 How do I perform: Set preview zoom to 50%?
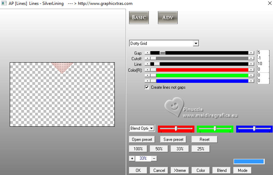[x=159, y=149]
